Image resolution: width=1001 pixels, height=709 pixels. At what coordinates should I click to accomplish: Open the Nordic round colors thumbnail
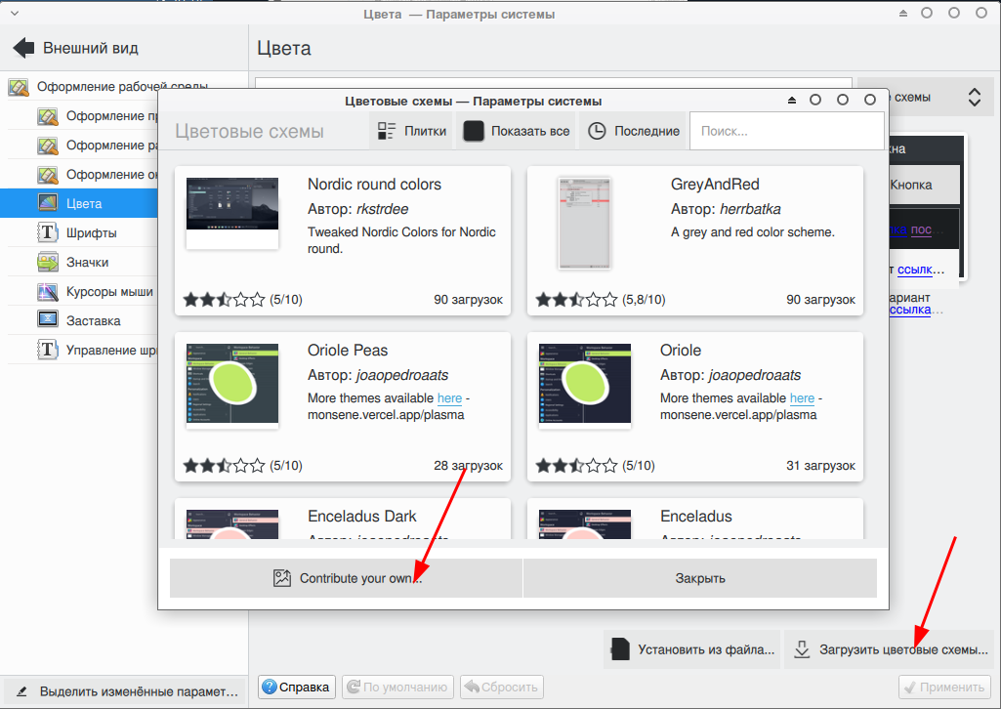click(x=232, y=213)
